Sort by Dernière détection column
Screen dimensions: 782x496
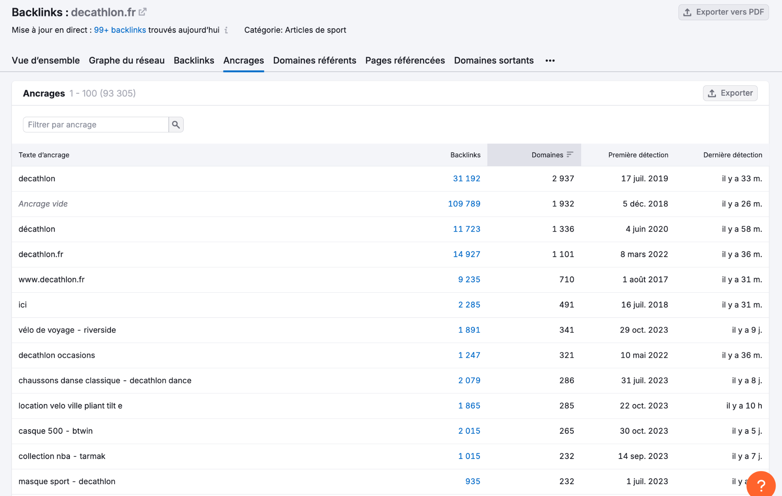click(733, 155)
